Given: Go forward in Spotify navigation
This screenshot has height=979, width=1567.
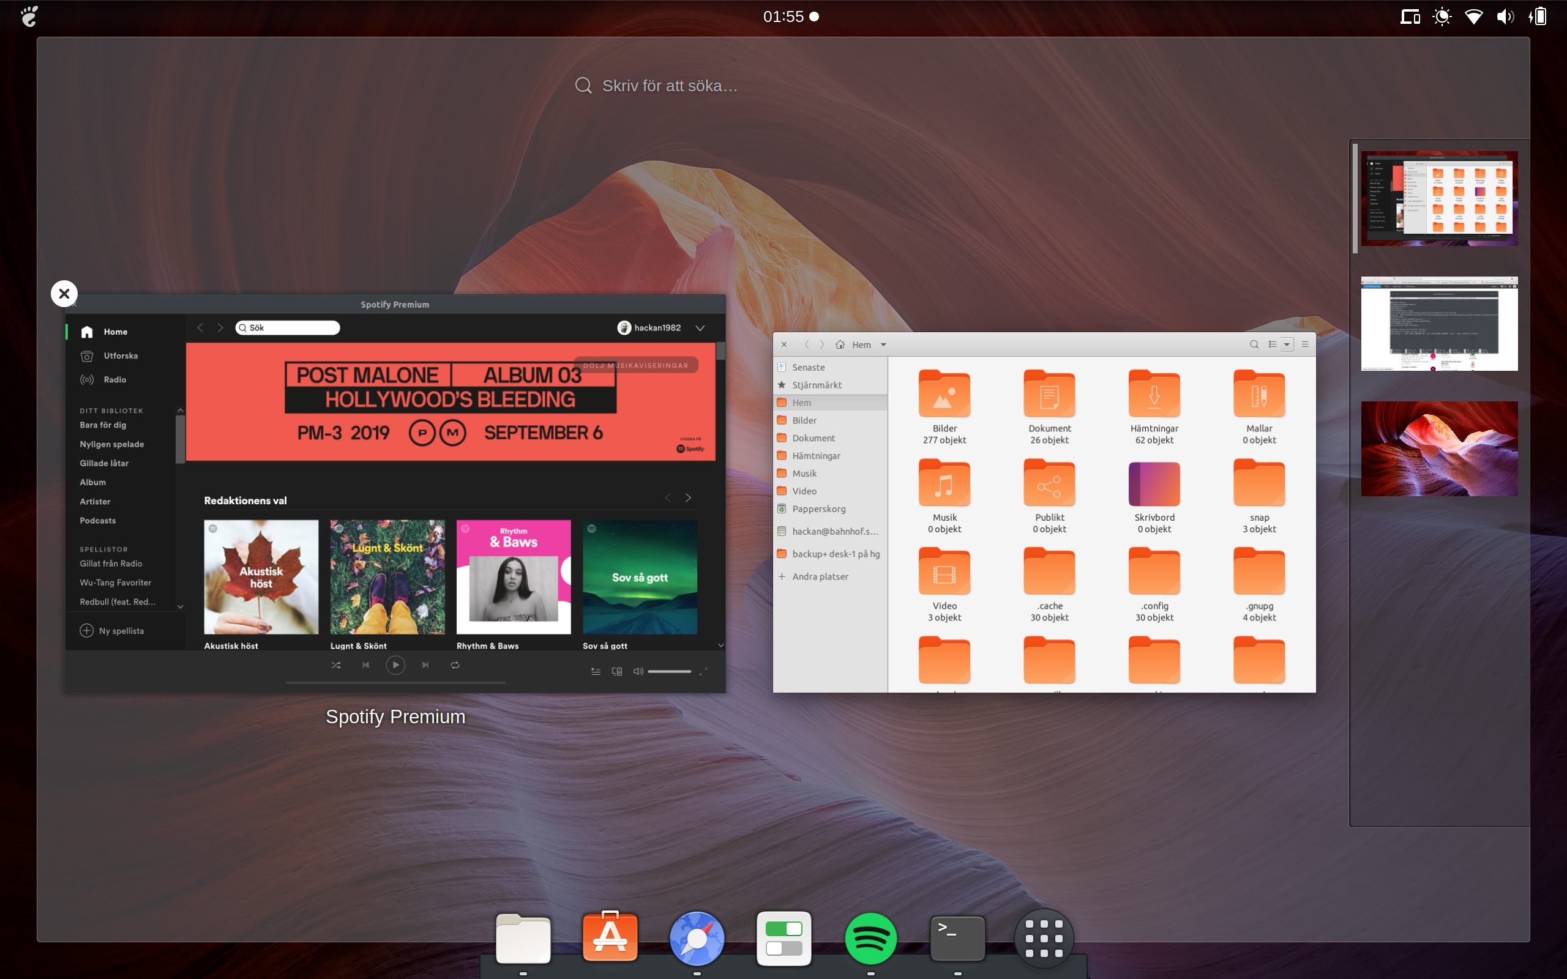Looking at the screenshot, I should point(220,327).
